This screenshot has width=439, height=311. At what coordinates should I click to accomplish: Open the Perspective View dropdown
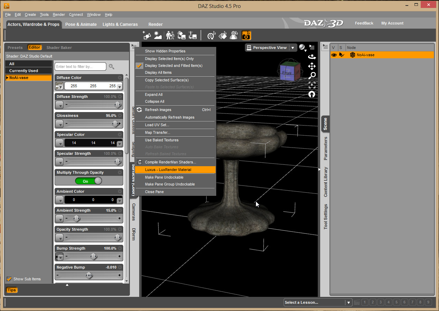pyautogui.click(x=293, y=48)
